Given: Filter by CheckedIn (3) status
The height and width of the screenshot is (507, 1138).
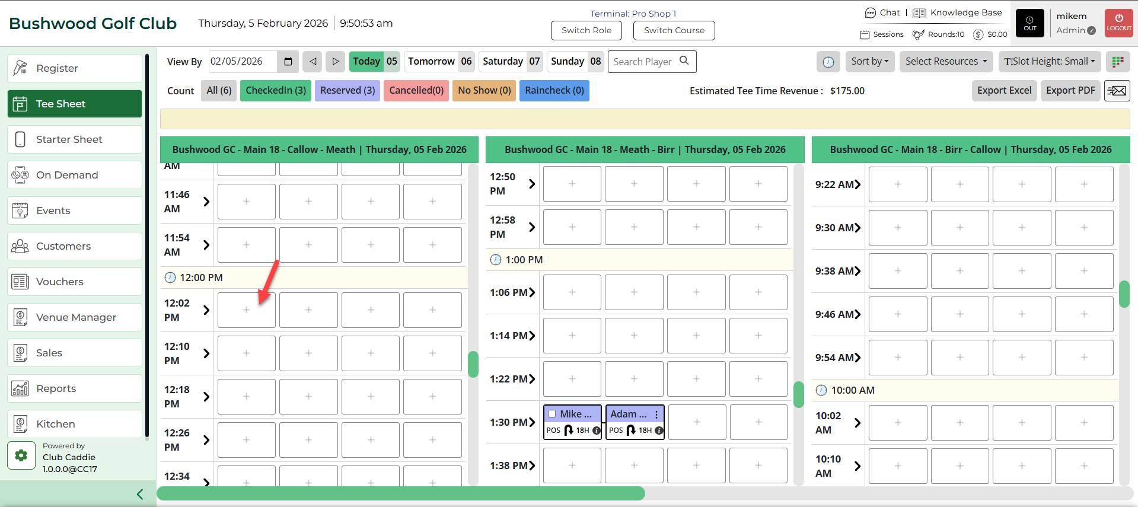Looking at the screenshot, I should tap(276, 91).
